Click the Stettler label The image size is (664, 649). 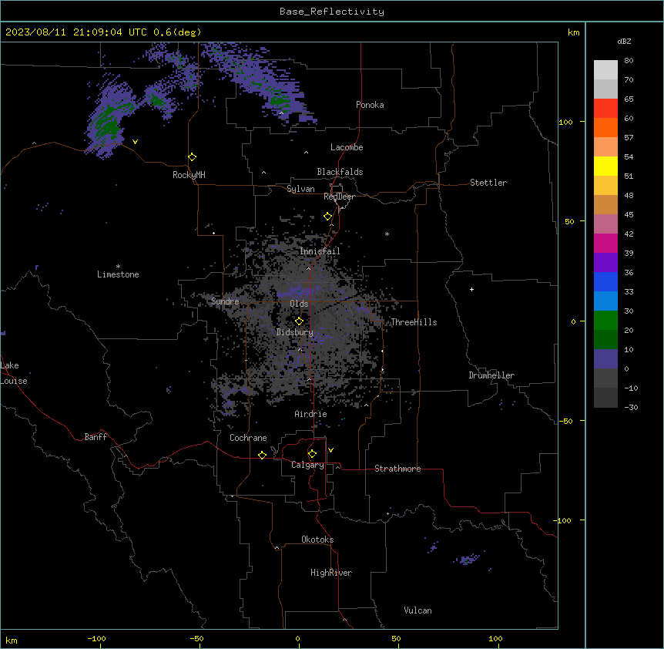pos(488,183)
